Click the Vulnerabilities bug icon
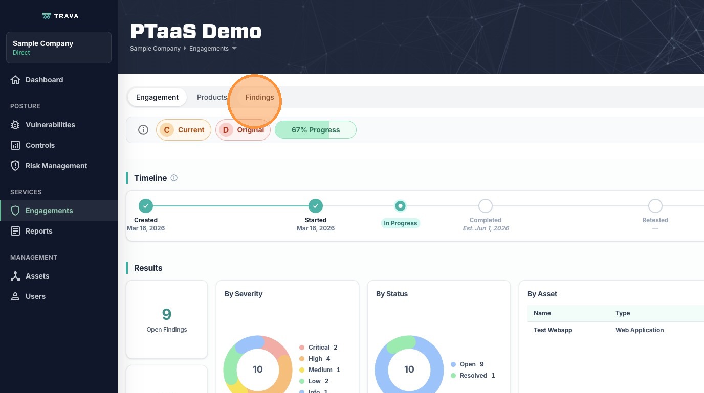This screenshot has width=704, height=393. [15, 125]
